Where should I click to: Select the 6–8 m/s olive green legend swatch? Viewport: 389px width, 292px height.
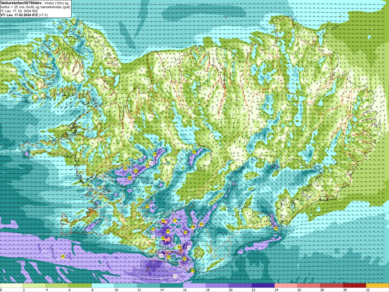point(80,286)
